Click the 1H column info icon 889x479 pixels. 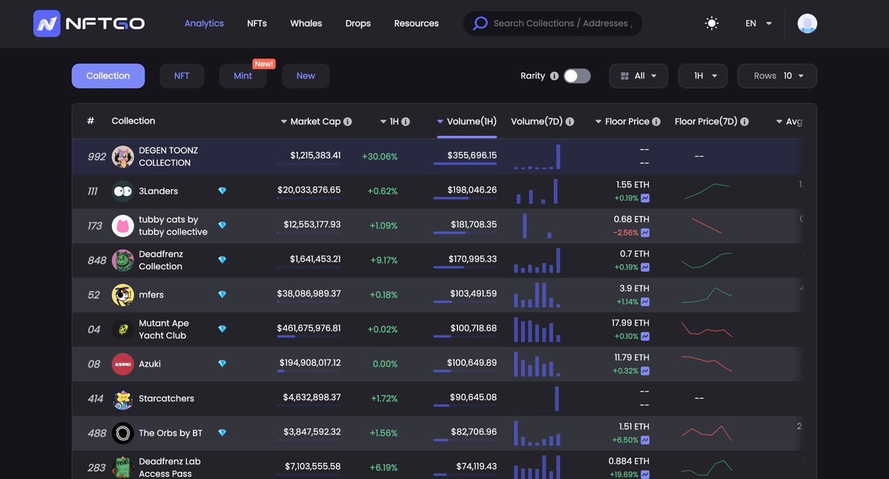click(406, 121)
